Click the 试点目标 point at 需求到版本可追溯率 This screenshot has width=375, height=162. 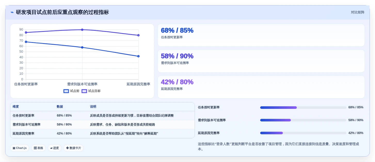click(x=82, y=30)
